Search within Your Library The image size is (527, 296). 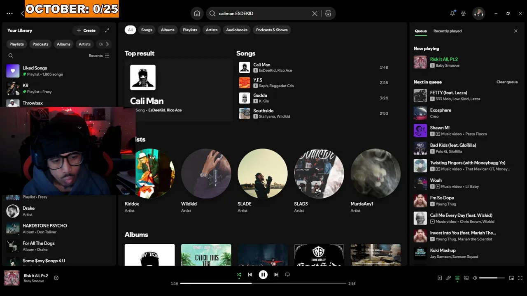pyautogui.click(x=11, y=55)
